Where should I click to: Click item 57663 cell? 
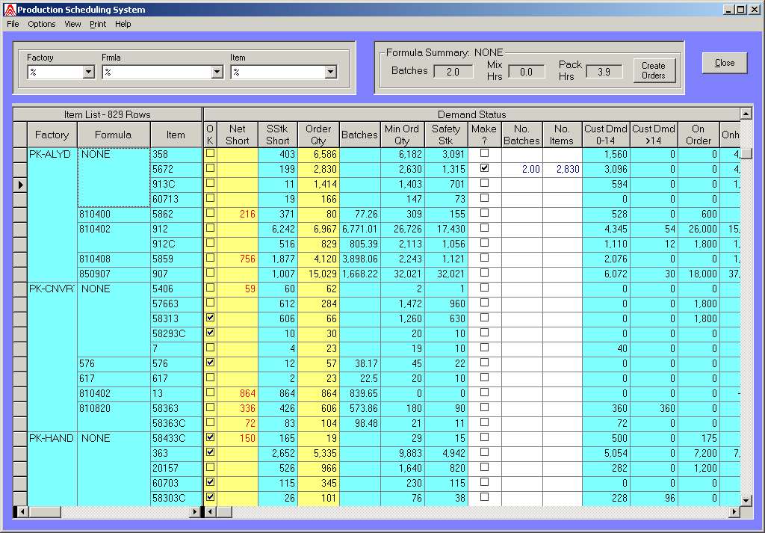coord(176,304)
